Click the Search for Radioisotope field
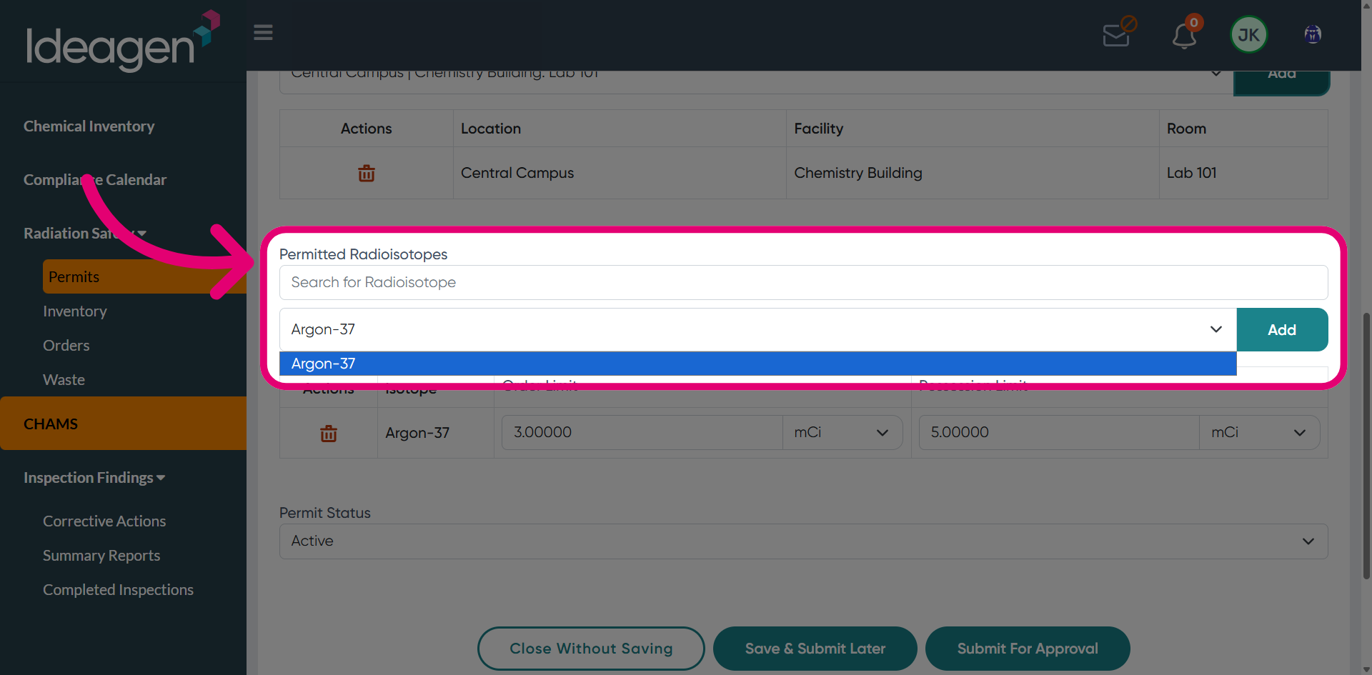1372x675 pixels. point(803,283)
